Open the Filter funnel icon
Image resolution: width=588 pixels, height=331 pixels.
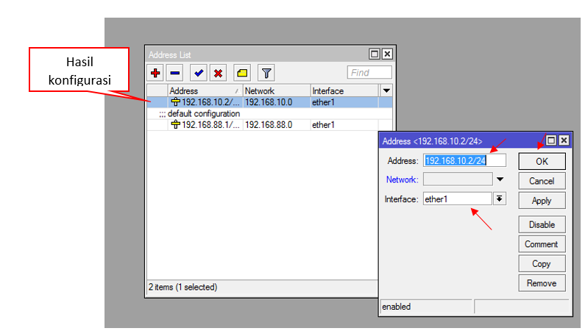click(x=266, y=73)
